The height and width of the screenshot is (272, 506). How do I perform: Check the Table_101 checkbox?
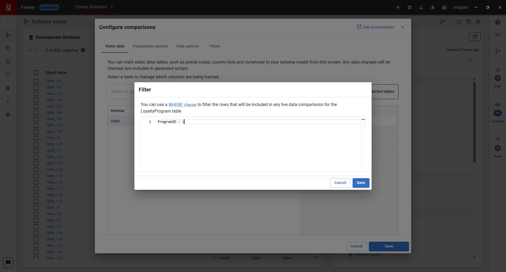[x=36, y=81]
